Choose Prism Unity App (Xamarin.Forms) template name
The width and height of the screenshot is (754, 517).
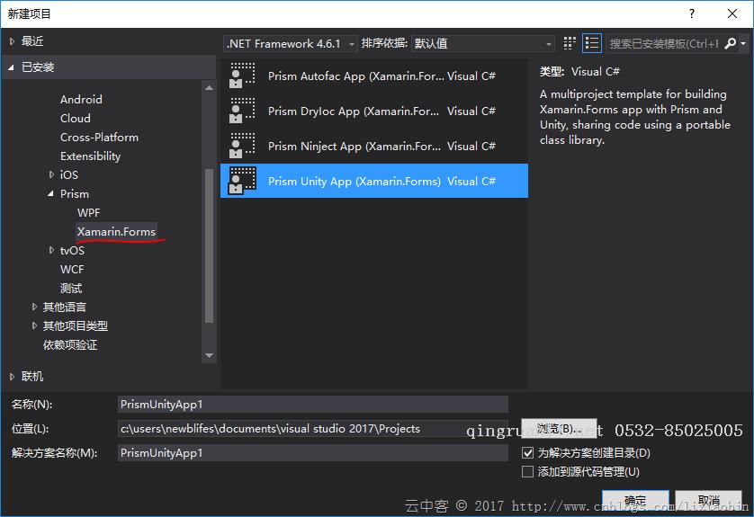(x=355, y=181)
